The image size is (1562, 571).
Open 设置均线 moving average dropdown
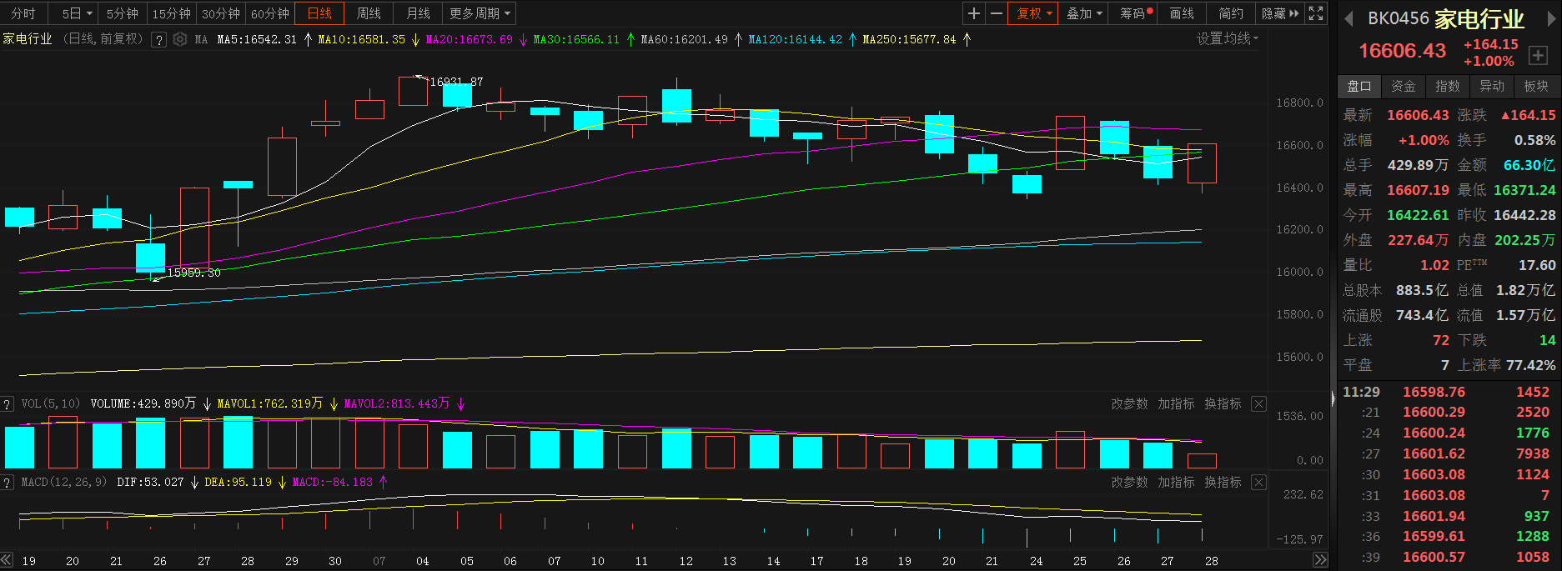click(1227, 39)
